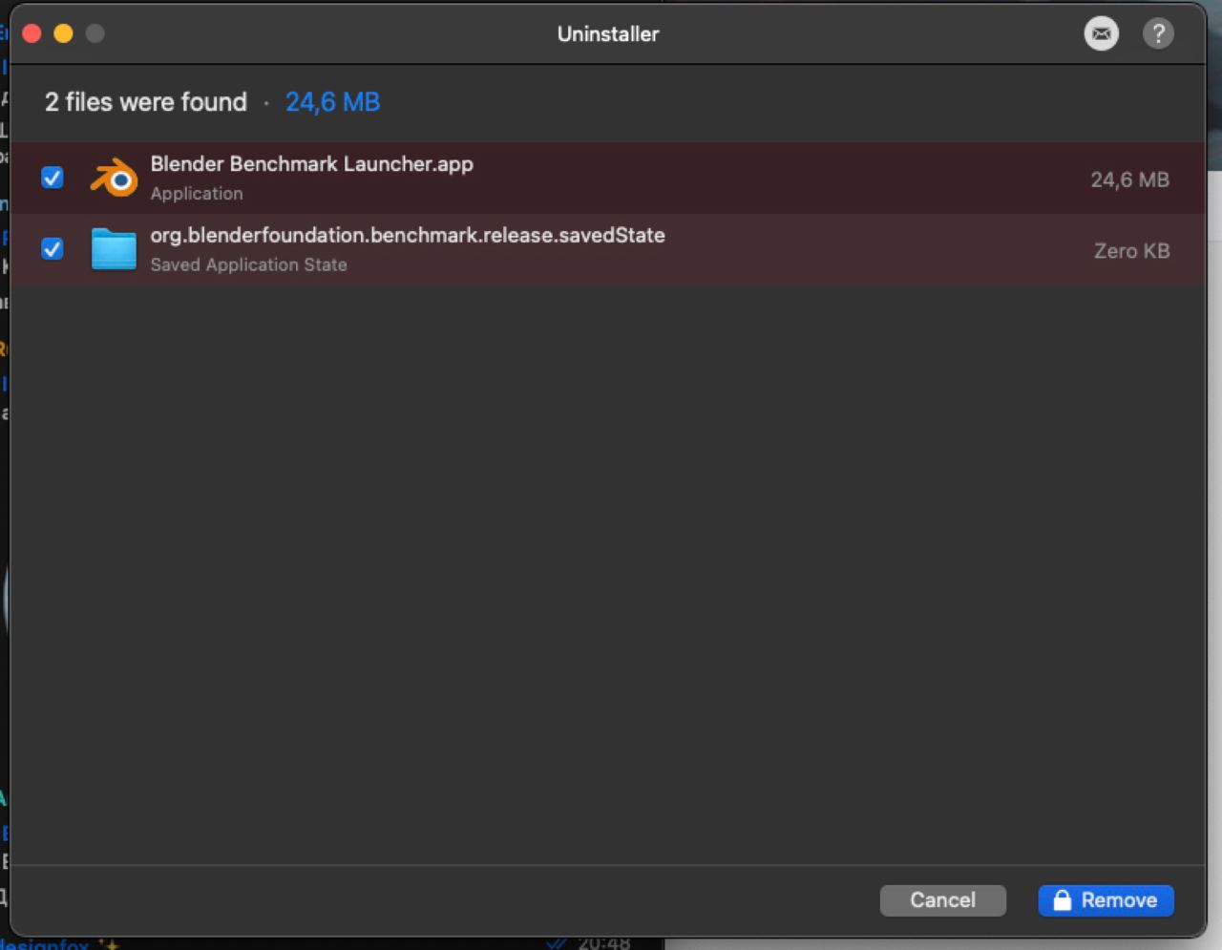Viewport: 1222px width, 950px height.
Task: Click the blue savedState folder icon
Action: (114, 249)
